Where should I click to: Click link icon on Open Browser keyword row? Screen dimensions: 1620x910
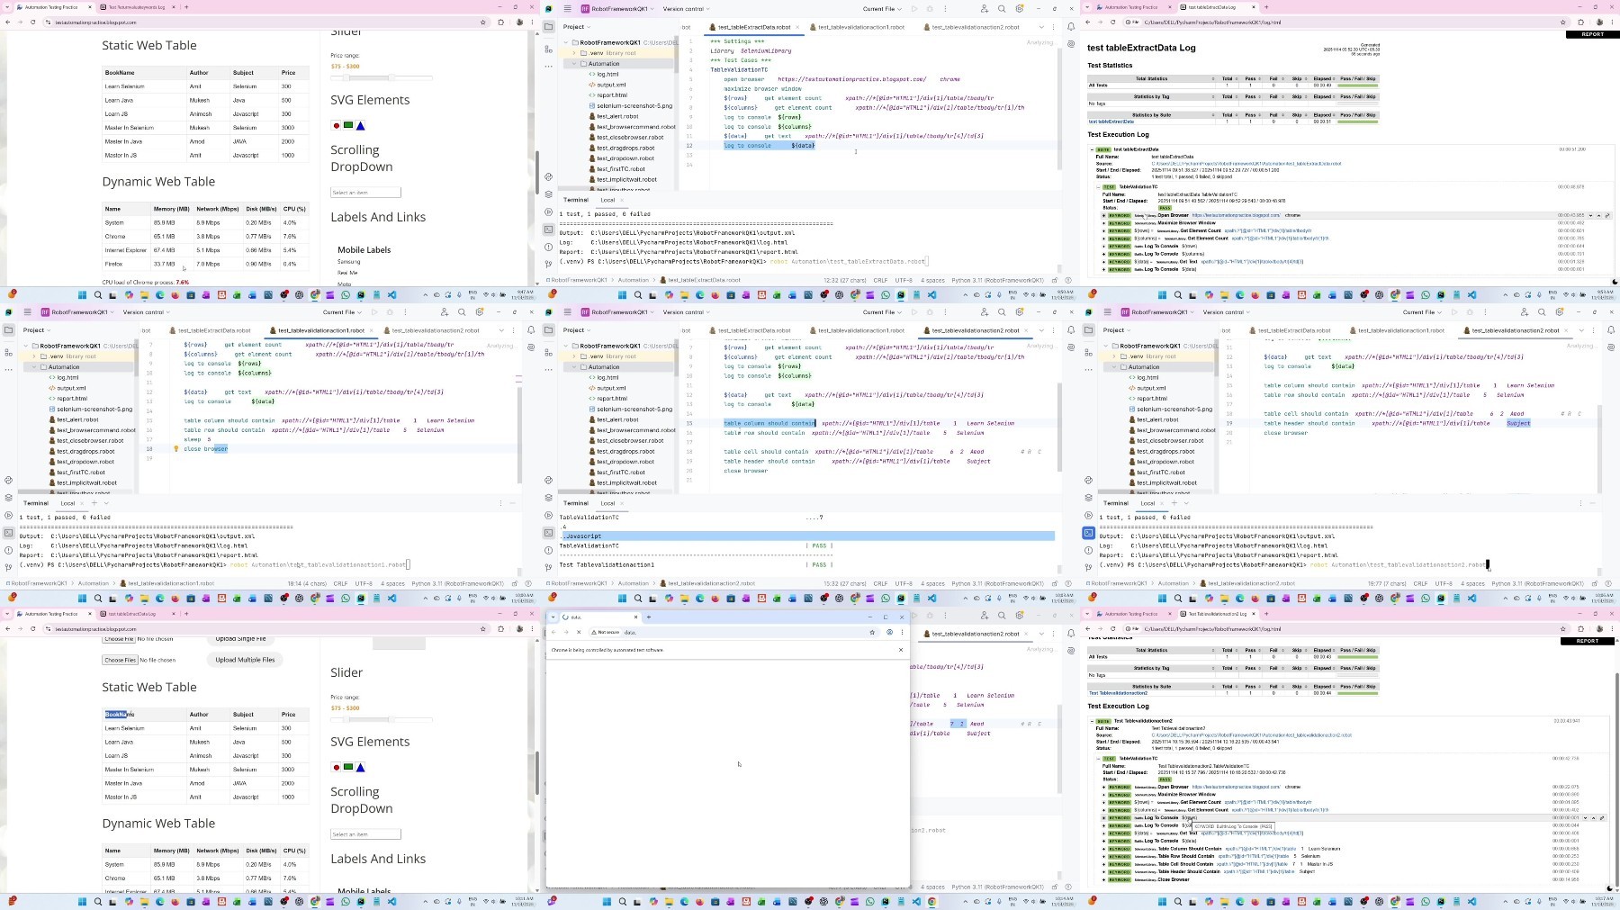tap(1607, 215)
